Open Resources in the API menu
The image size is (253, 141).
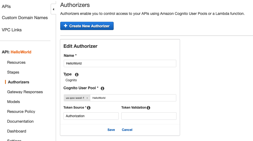16,62
